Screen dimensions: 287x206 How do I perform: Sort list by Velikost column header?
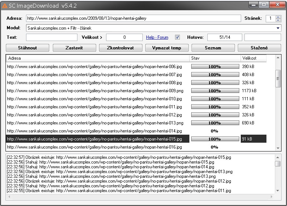click(x=254, y=58)
